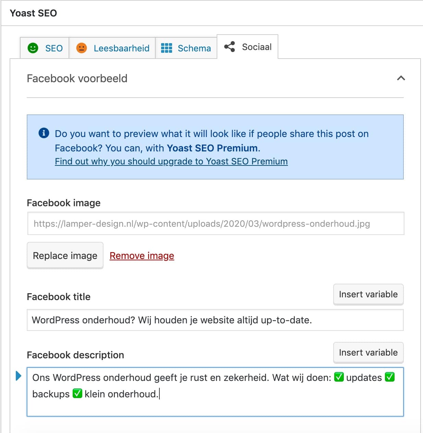423x433 pixels.
Task: Click Insert variable for Facebook title
Action: 368,294
